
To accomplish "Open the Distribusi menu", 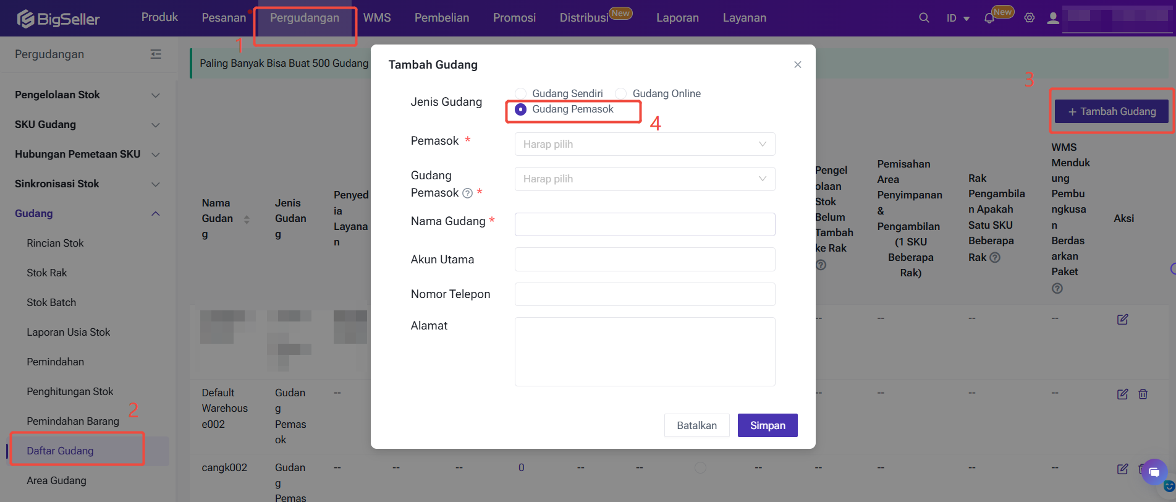I will click(x=585, y=18).
